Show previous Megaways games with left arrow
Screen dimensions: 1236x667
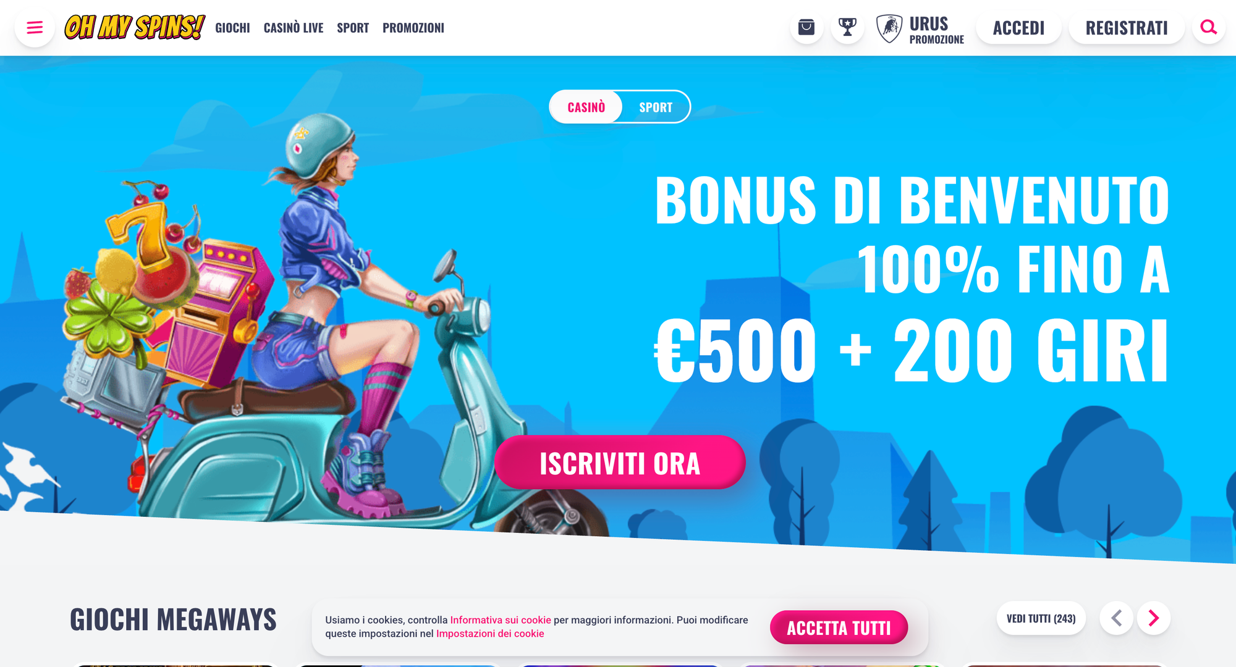point(1116,618)
